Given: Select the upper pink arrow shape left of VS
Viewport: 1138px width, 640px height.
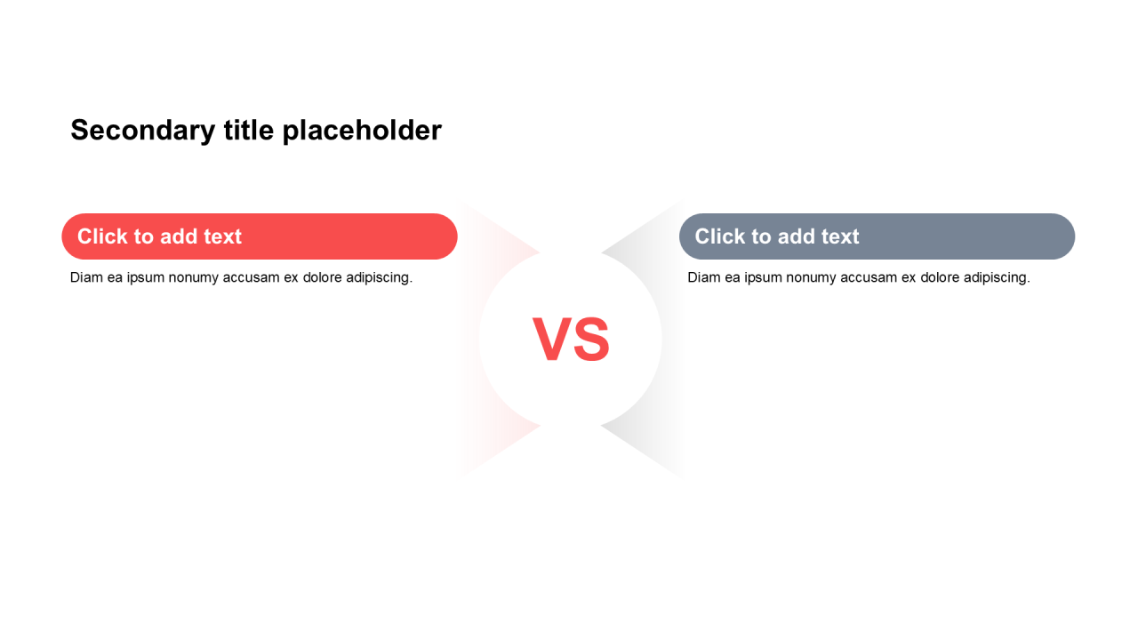Looking at the screenshot, I should click(x=500, y=233).
